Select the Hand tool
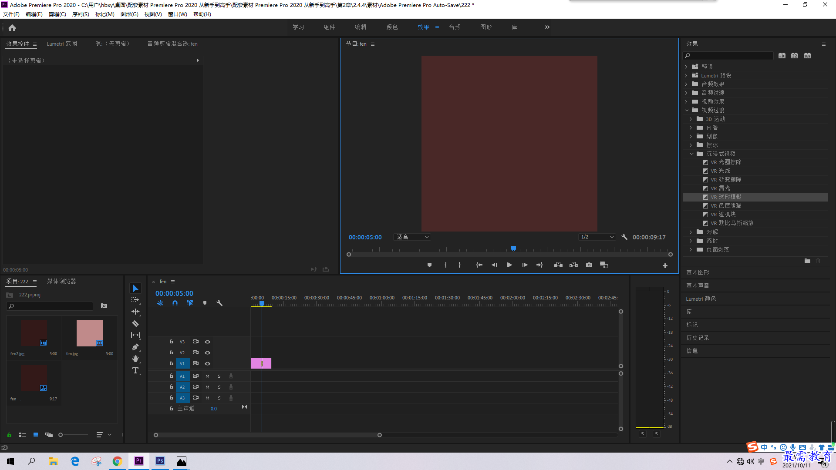Viewport: 836px width, 470px height. (135, 359)
